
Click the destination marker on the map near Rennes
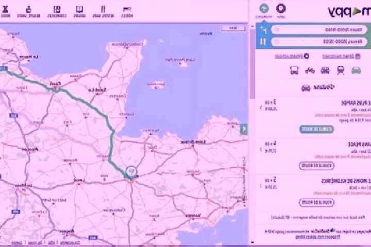point(131,171)
